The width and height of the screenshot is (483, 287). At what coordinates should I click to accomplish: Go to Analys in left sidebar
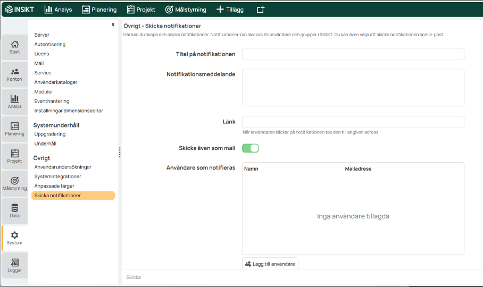point(14,102)
